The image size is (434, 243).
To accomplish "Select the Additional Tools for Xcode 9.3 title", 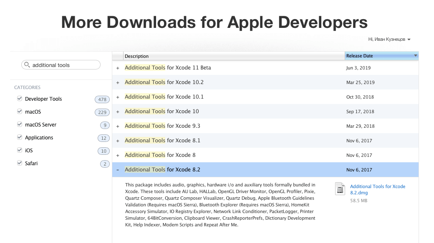I will [162, 126].
